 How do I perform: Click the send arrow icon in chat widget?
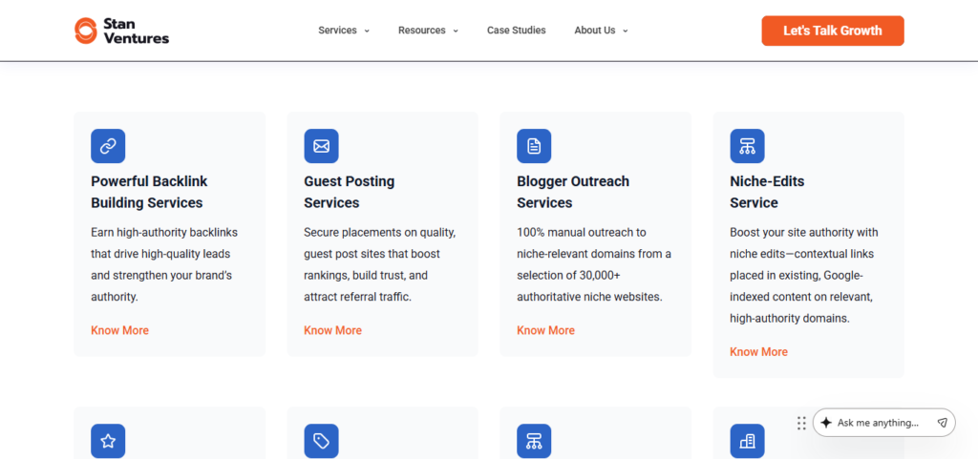(942, 423)
